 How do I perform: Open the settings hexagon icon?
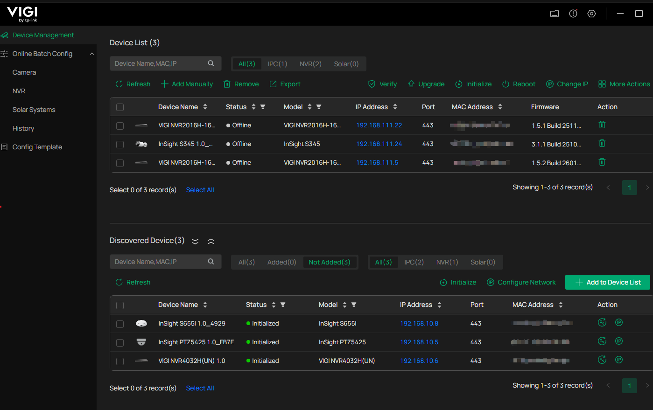tap(592, 14)
